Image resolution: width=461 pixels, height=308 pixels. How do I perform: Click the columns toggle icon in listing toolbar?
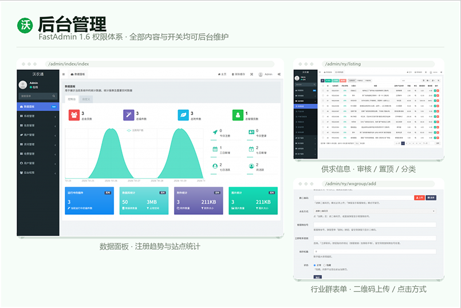point(428,81)
